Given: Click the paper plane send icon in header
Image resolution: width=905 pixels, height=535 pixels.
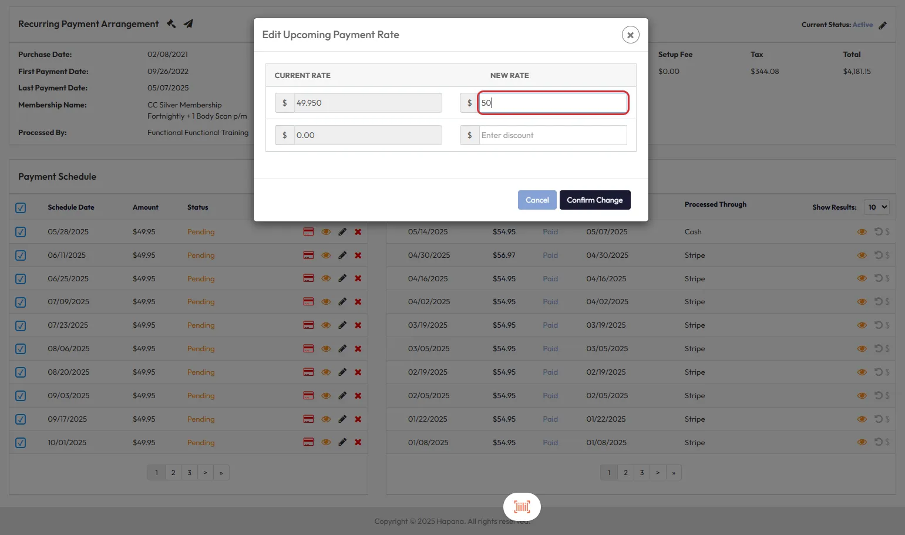Looking at the screenshot, I should point(189,24).
